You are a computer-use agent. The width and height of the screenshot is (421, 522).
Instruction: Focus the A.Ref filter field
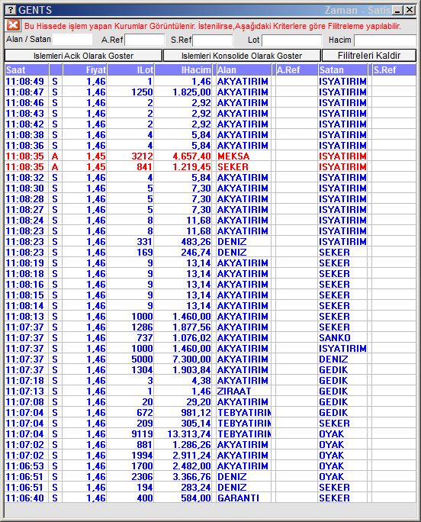point(144,40)
